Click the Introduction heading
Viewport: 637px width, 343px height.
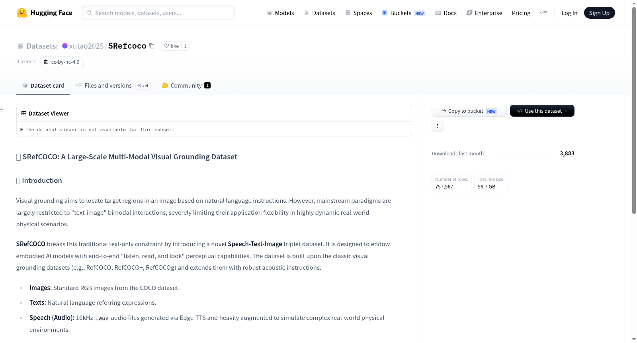click(x=39, y=180)
